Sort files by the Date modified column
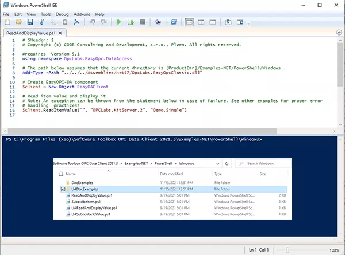 click(171, 174)
